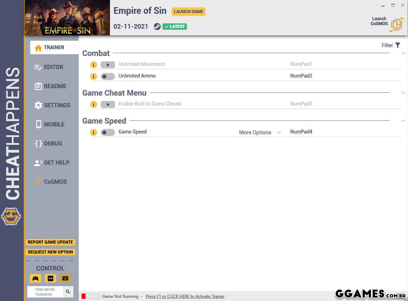
Task: Toggle the Unlimited Ammo switch
Action: (x=107, y=76)
